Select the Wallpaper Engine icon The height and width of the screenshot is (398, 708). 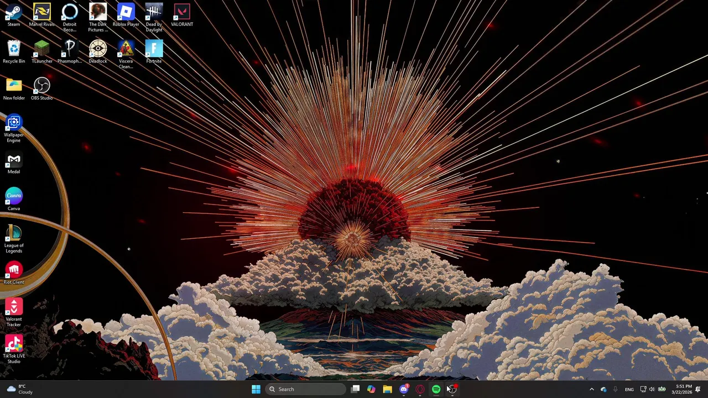point(14,128)
